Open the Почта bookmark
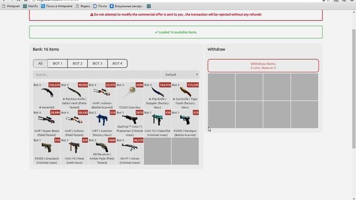The image size is (356, 200). pyautogui.click(x=100, y=6)
